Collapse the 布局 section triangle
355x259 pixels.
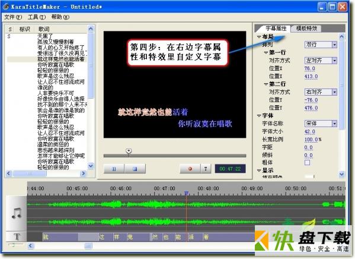(259, 37)
